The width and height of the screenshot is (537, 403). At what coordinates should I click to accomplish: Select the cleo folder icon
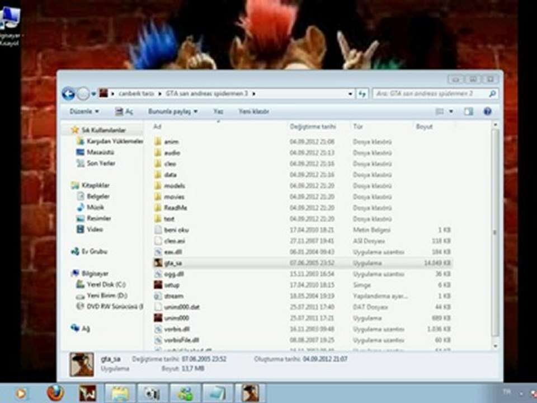tap(158, 163)
